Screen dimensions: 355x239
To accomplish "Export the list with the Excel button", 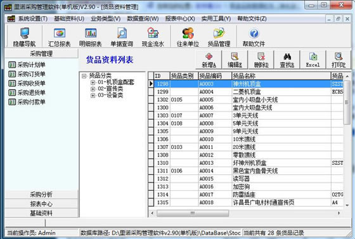I will click(x=313, y=60).
